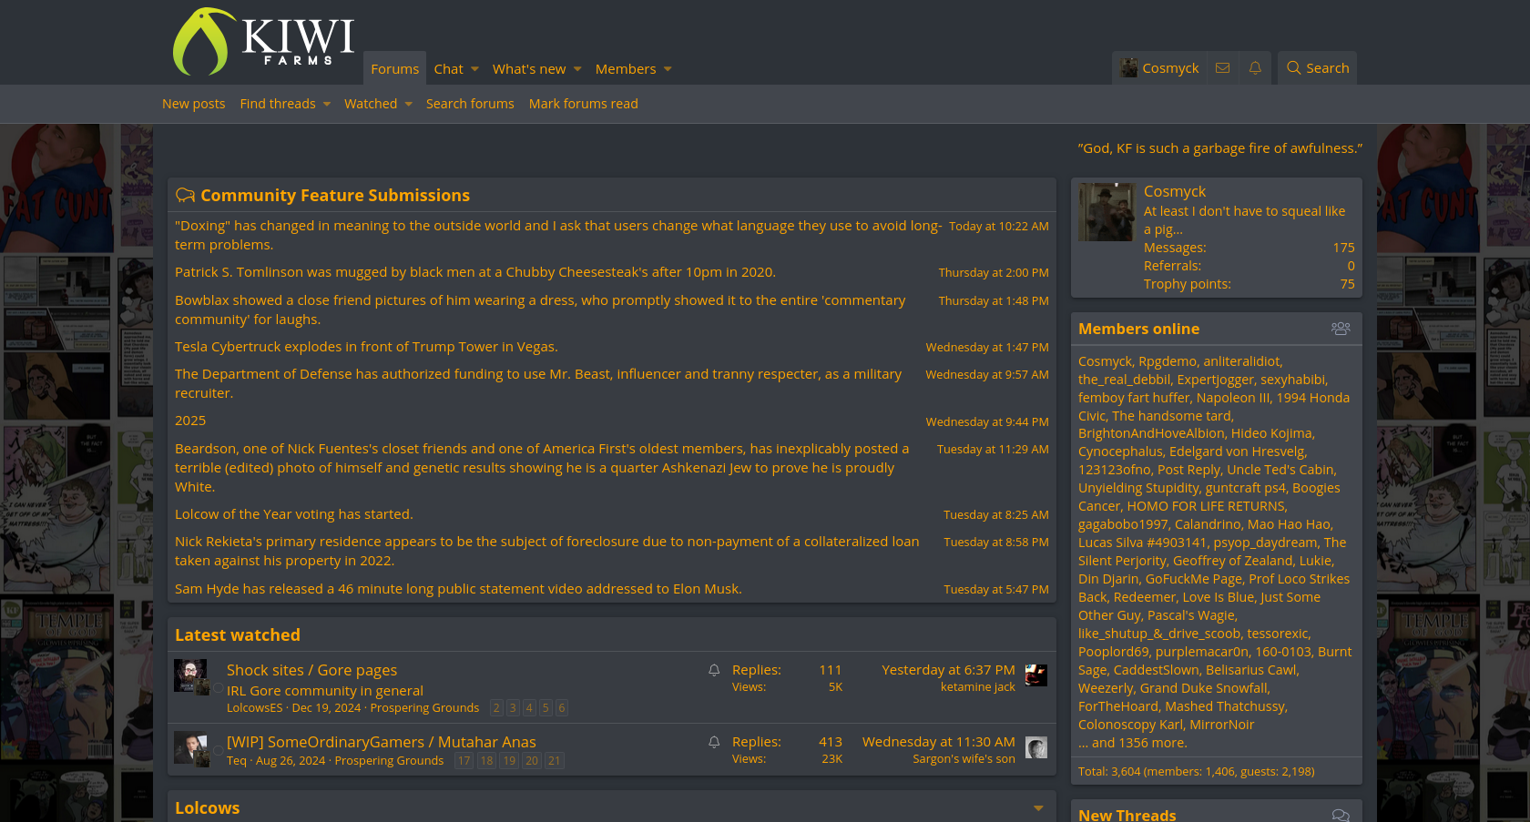Open the What's new tab
This screenshot has height=822, width=1530.
[529, 68]
